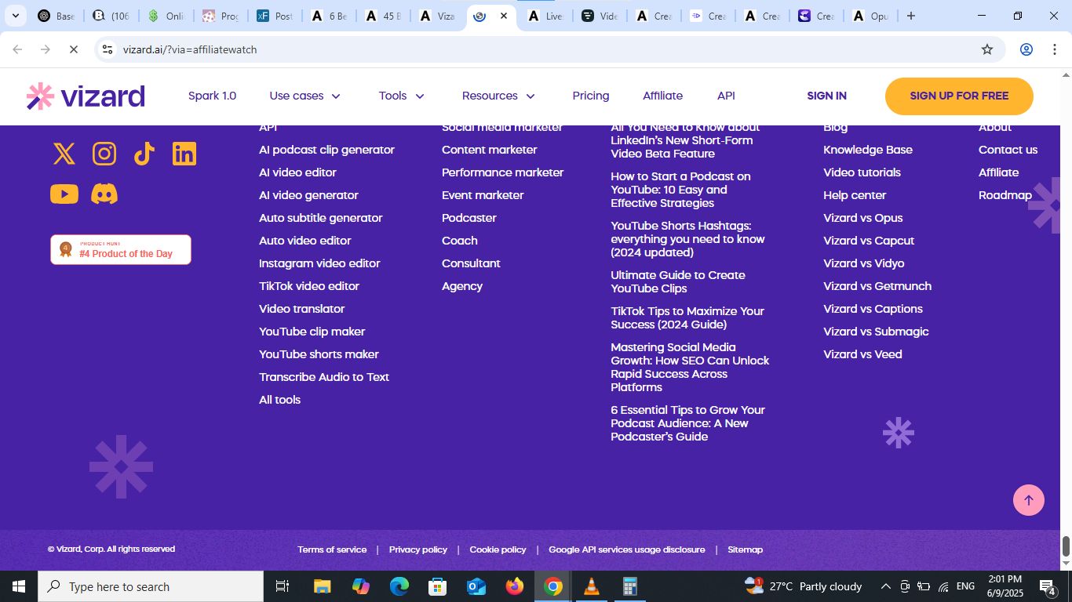
Task: Open Vizard's X (Twitter) social icon
Action: point(64,154)
